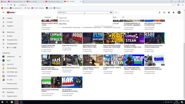Screen dimensions: 185x104
Task: Click the YouTube logo
Action: [x=11, y=12]
